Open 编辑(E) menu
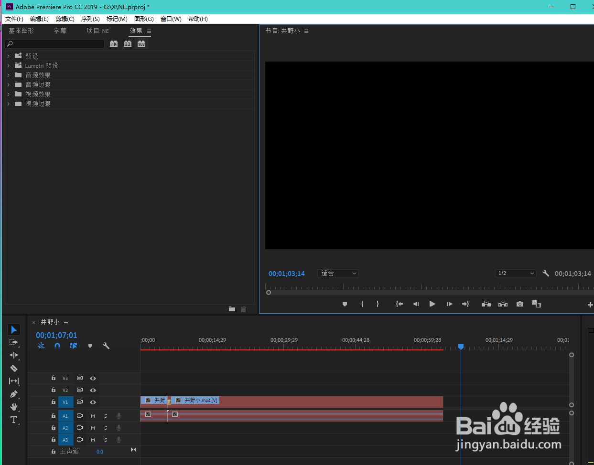 coord(39,19)
